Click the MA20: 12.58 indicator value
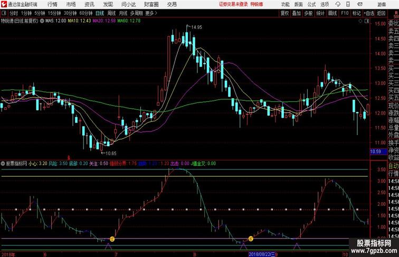 click(x=104, y=21)
